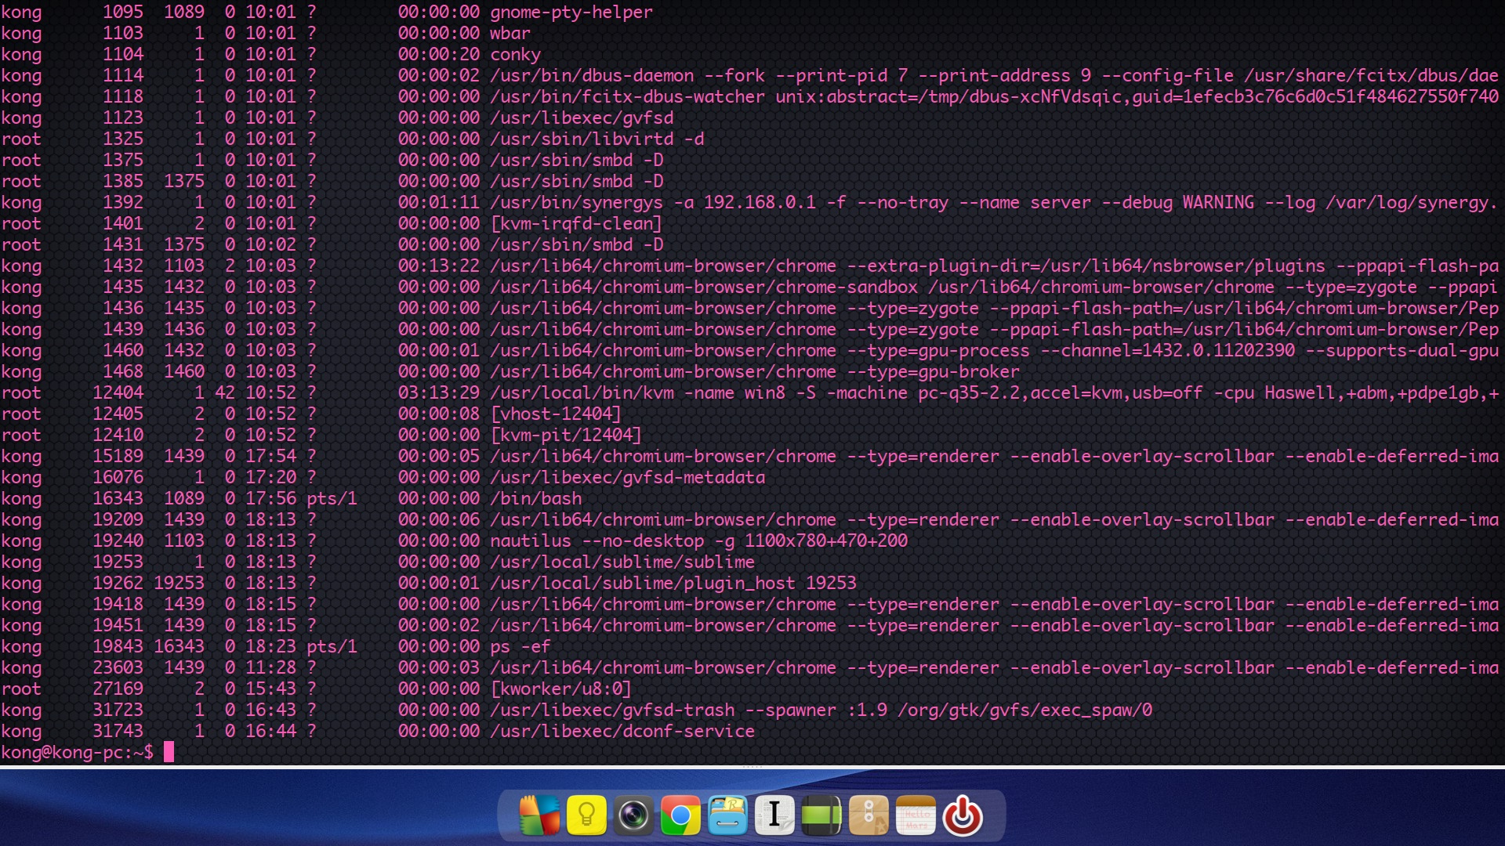Click CPU time '00:00:20' in conky row
This screenshot has height=846, width=1505.
tap(439, 54)
